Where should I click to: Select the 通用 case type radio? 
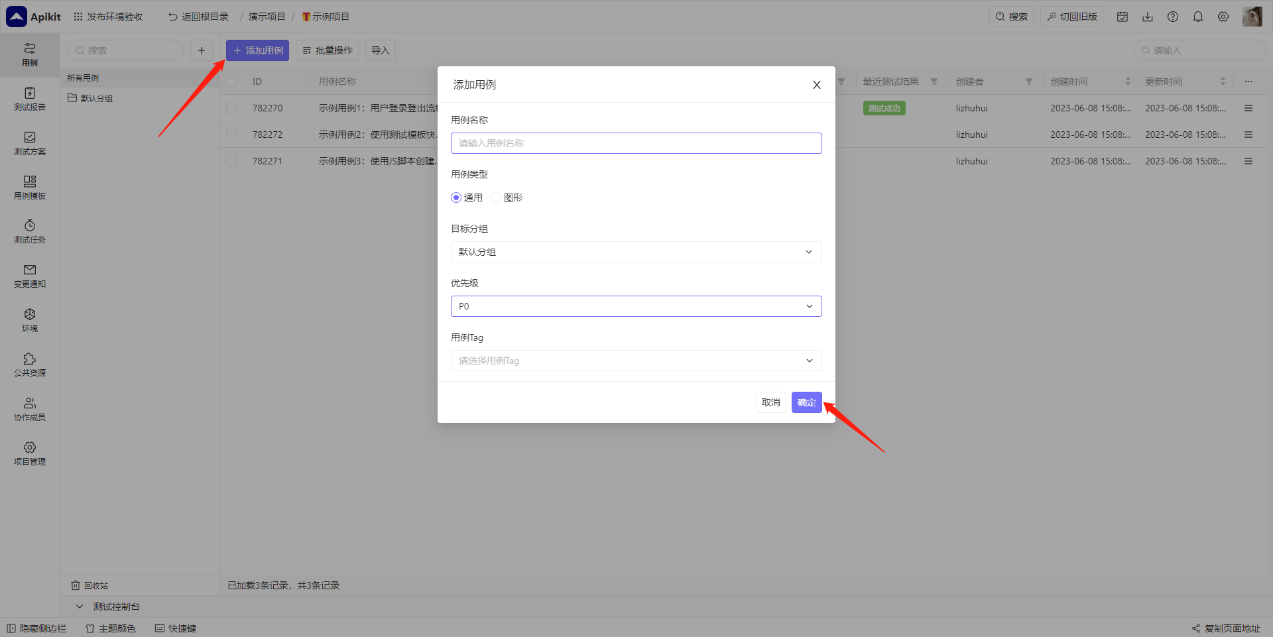[456, 198]
